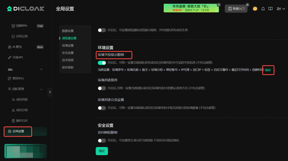Click the notification bell icon
This screenshot has height=161, width=288.
tap(263, 9)
